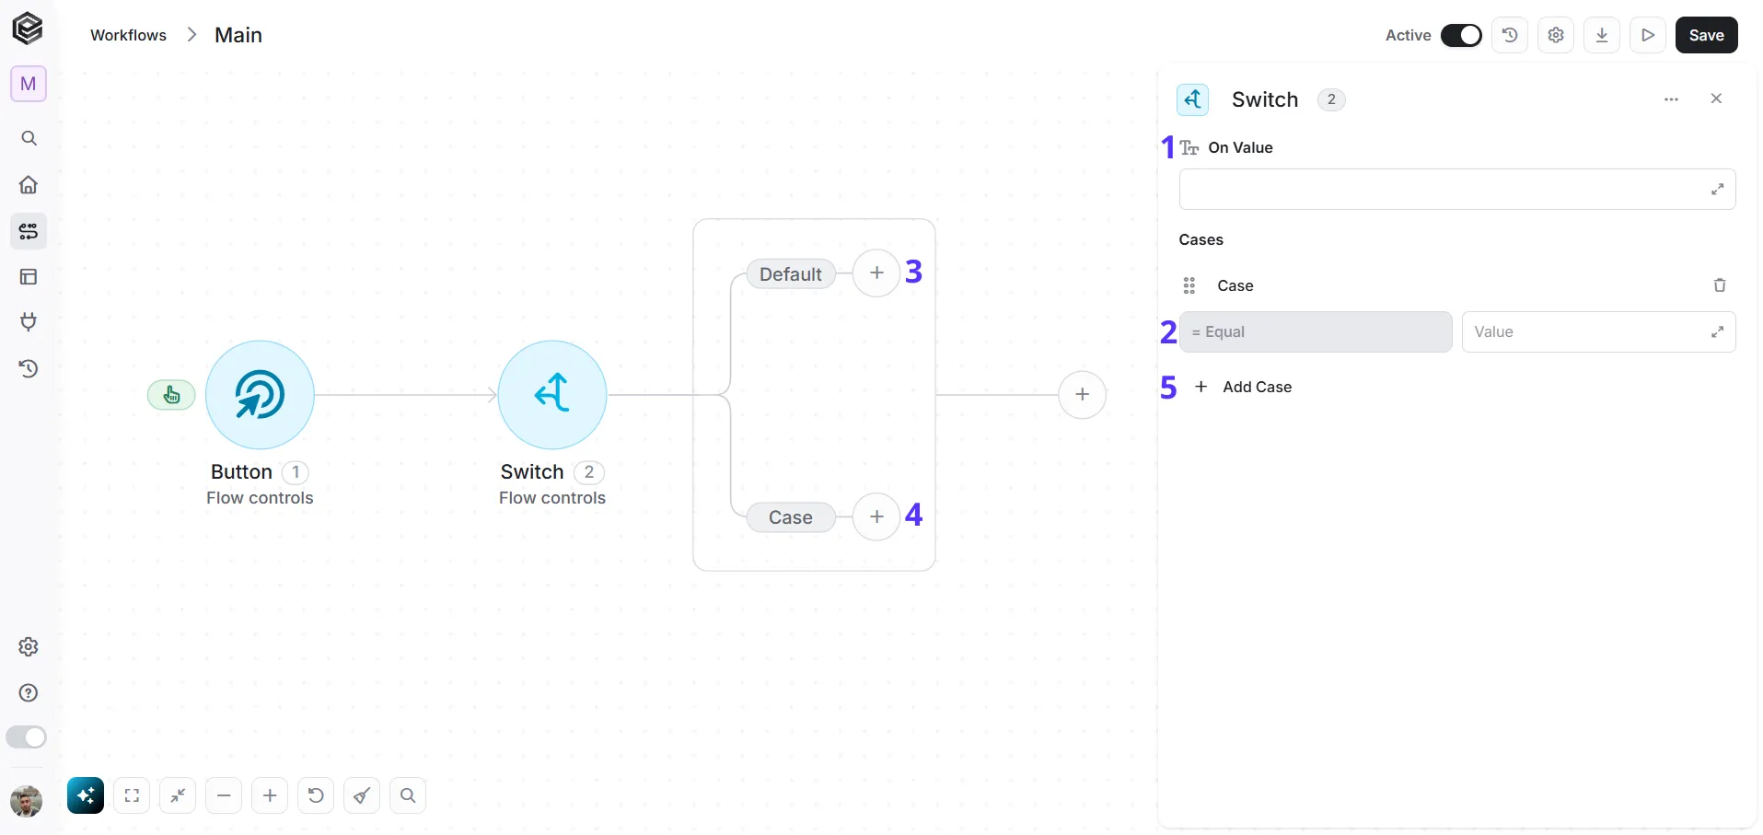Save the workflow

1706,35
